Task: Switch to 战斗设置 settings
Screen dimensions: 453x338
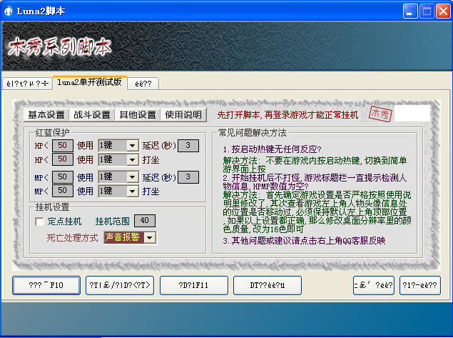Action: 92,115
